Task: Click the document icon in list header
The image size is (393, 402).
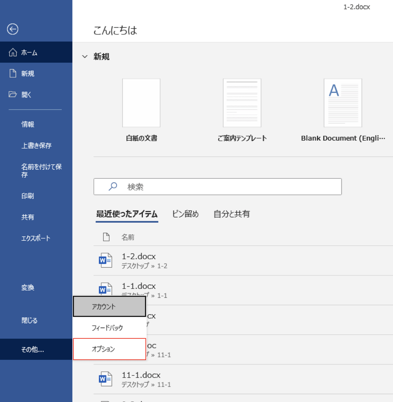Action: click(106, 237)
